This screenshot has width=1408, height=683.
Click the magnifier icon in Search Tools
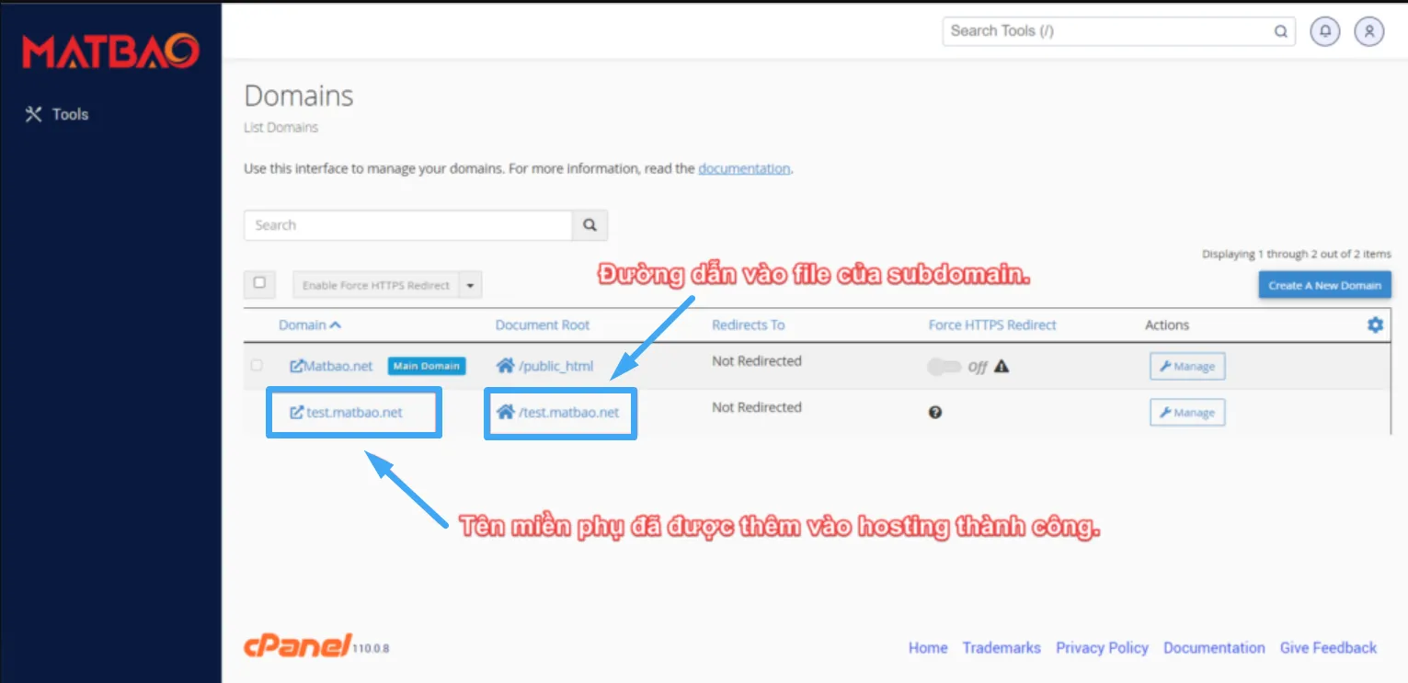(x=1280, y=31)
